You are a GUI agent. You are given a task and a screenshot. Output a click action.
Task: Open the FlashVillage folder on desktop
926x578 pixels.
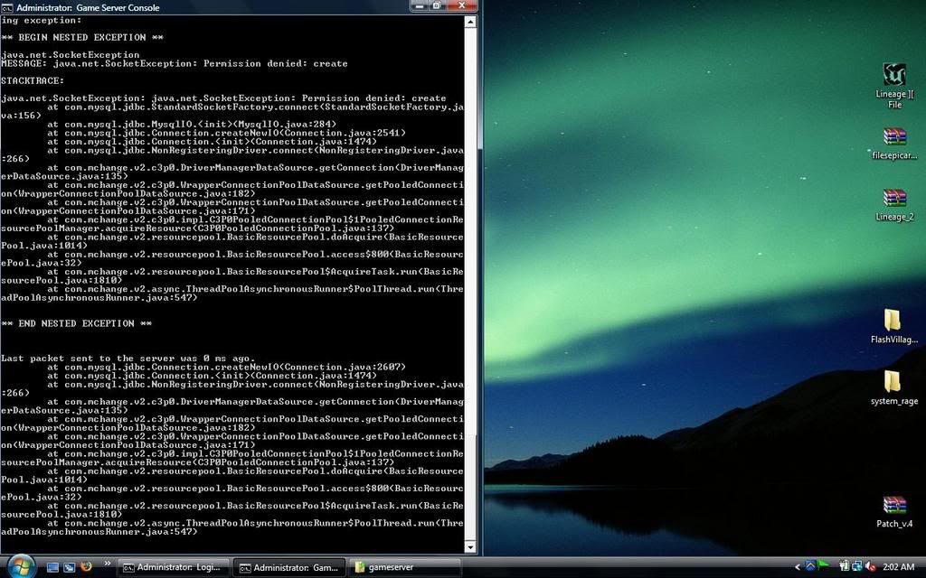click(x=893, y=322)
